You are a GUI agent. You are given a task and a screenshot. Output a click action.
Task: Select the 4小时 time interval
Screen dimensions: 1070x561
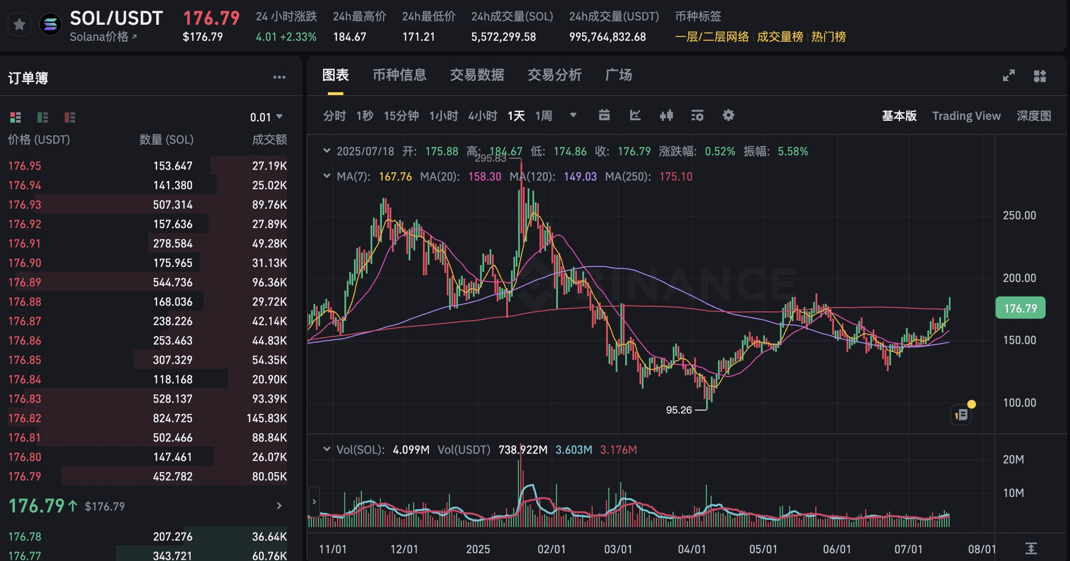[x=483, y=116]
